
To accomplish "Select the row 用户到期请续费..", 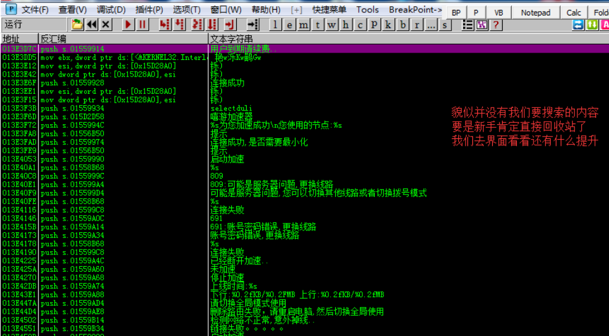I will click(304, 49).
